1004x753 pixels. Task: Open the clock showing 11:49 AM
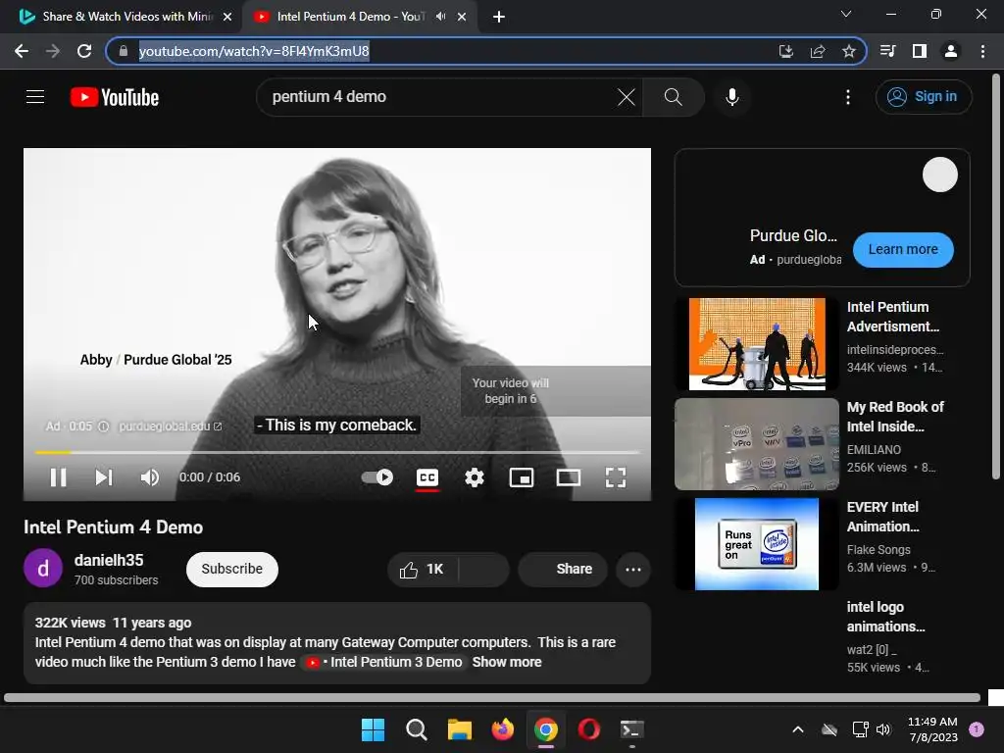pos(933,729)
